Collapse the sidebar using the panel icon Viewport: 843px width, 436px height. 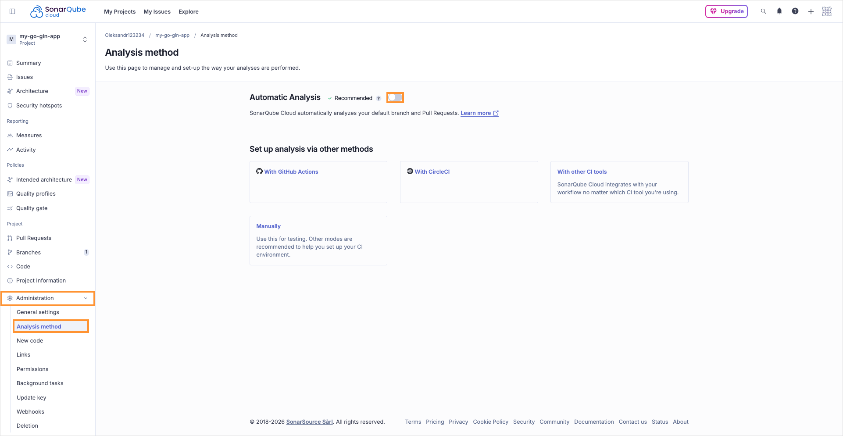[x=12, y=11]
